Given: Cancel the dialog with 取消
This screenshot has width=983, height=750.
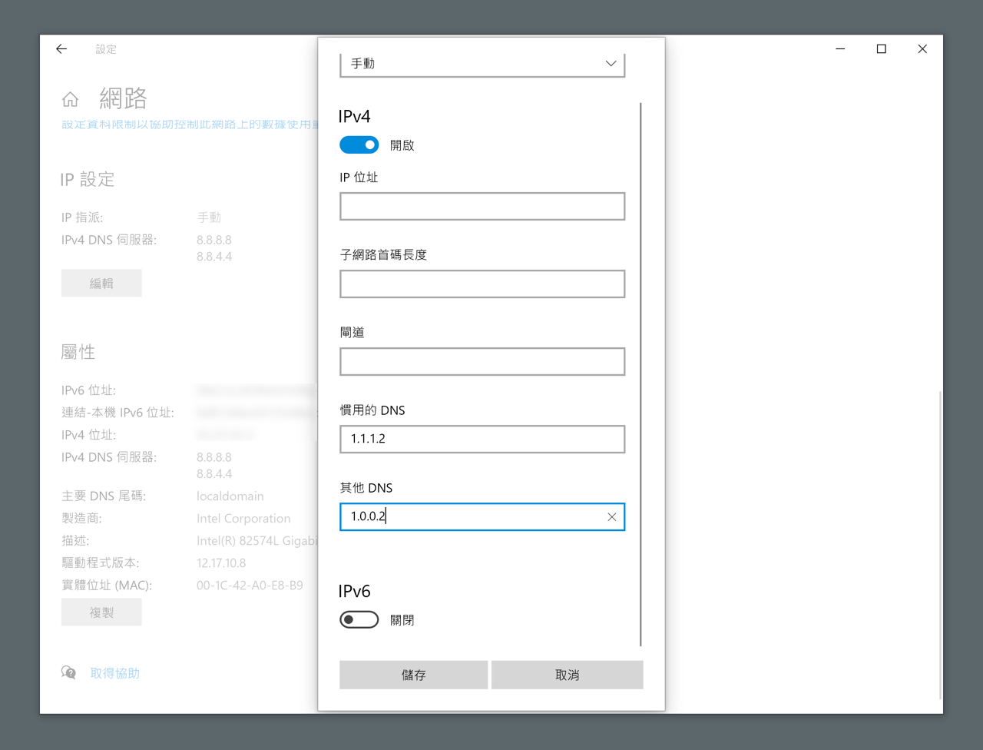Looking at the screenshot, I should (567, 675).
